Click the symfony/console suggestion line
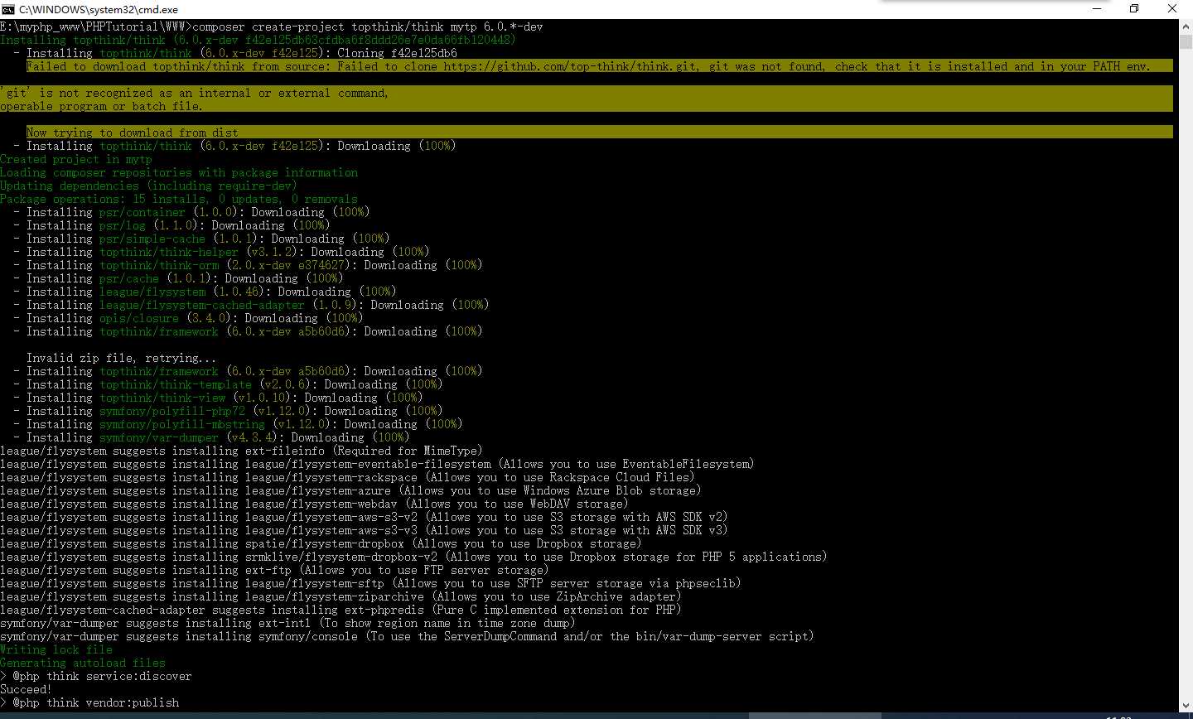1193x719 pixels. click(x=407, y=636)
